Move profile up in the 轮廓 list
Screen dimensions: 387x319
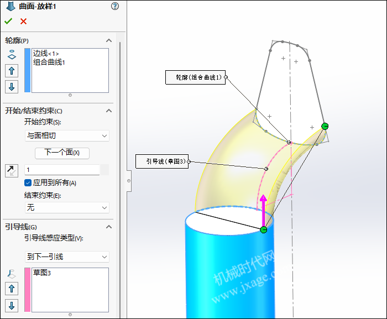12,70
